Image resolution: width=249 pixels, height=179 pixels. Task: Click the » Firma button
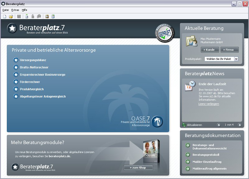click(229, 50)
